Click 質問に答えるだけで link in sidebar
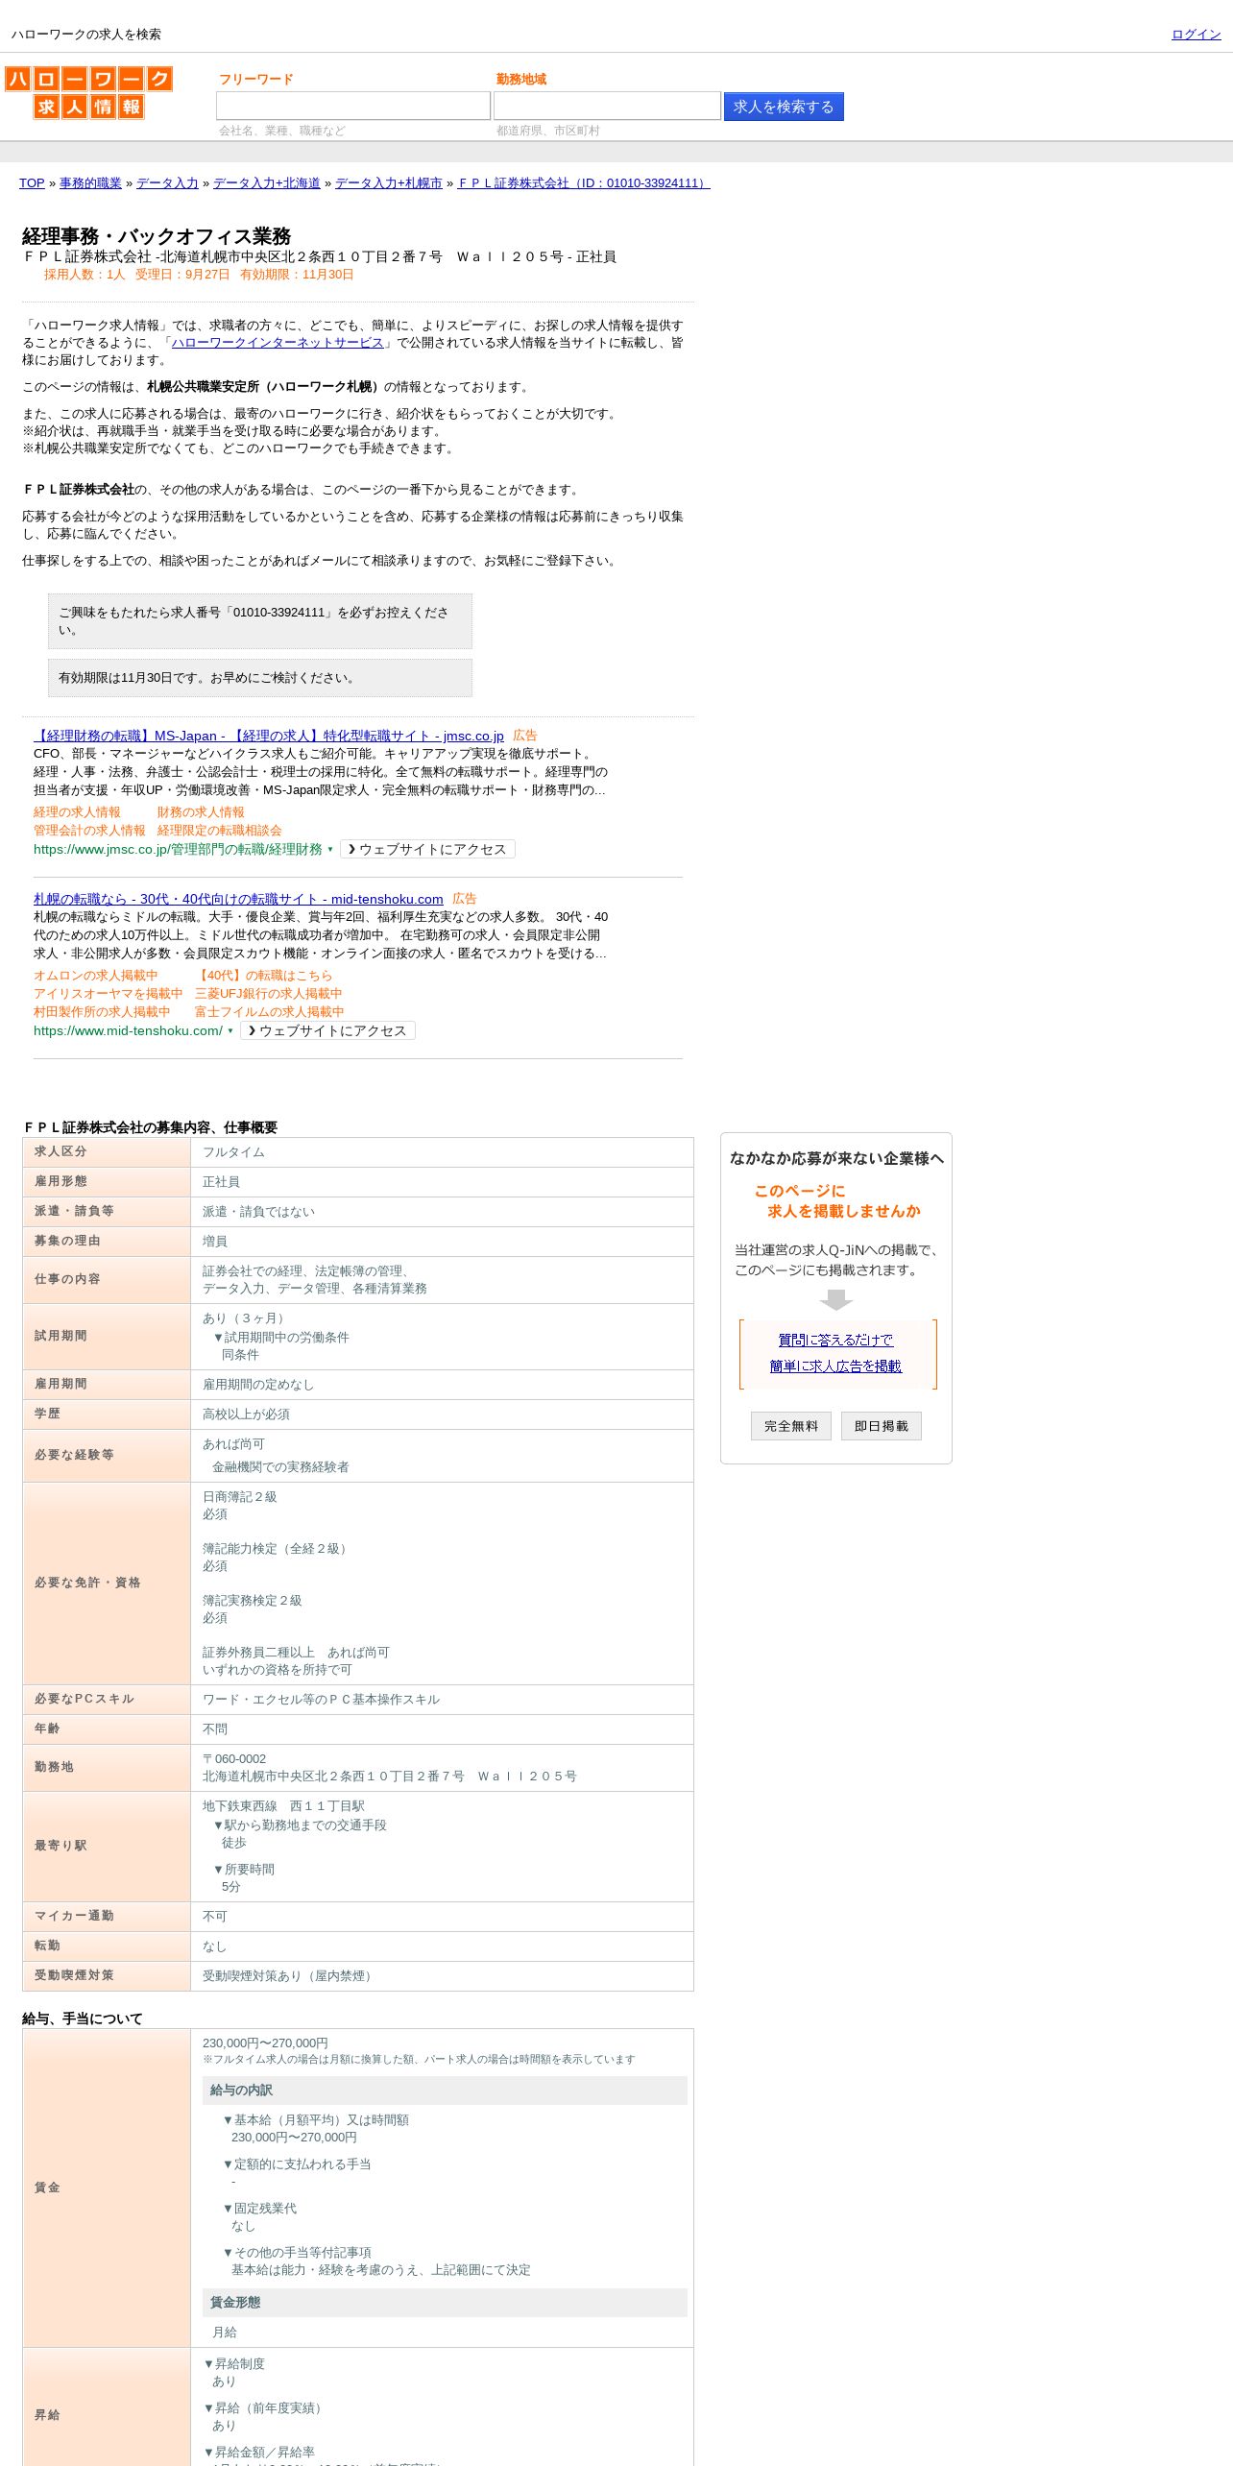Screen dimensions: 1233x2466 (x=835, y=1341)
